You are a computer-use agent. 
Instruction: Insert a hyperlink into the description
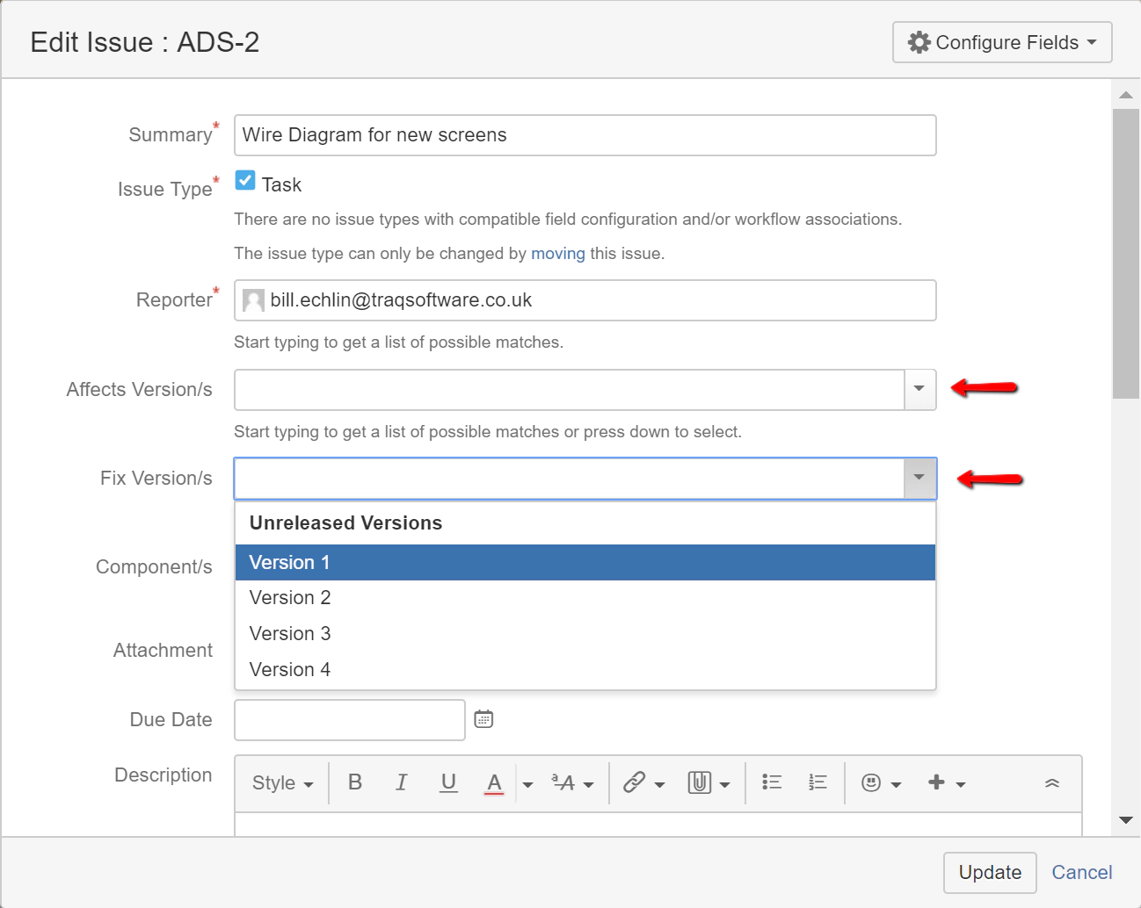pyautogui.click(x=636, y=782)
